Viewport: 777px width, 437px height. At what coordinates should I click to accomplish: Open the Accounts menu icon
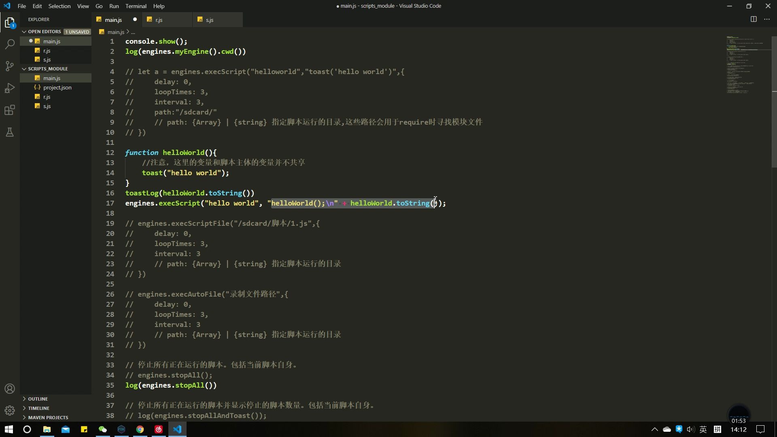coord(10,389)
